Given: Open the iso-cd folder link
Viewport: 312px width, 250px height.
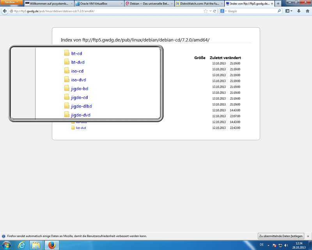Looking at the screenshot, I should (77, 71).
